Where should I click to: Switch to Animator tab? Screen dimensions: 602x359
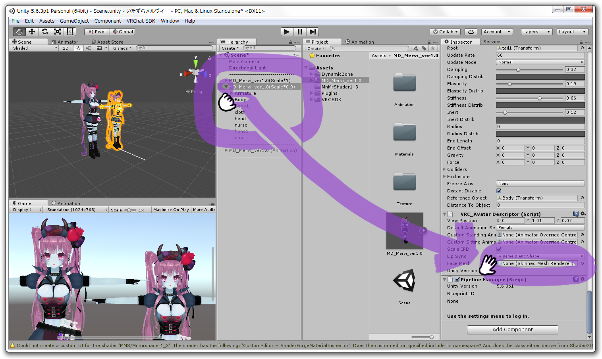pyautogui.click(x=65, y=42)
